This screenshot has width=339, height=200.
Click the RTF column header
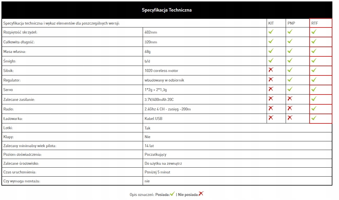[314, 23]
